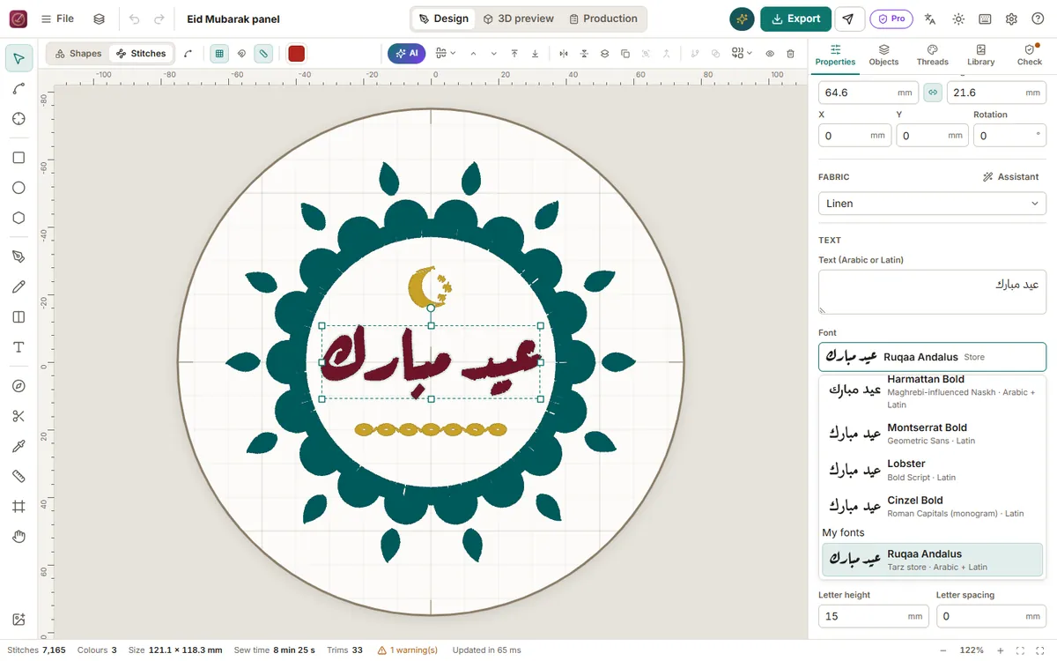The image size is (1057, 661).
Task: Choose Montserrat Bold font option
Action: pos(932,434)
